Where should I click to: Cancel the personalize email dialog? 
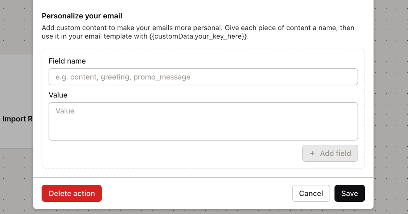click(x=311, y=193)
